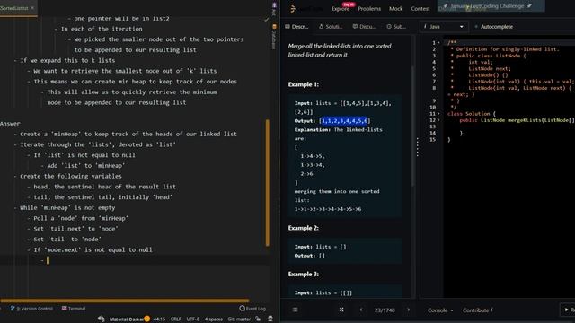Change the 4 spaces indent setting

point(214,319)
